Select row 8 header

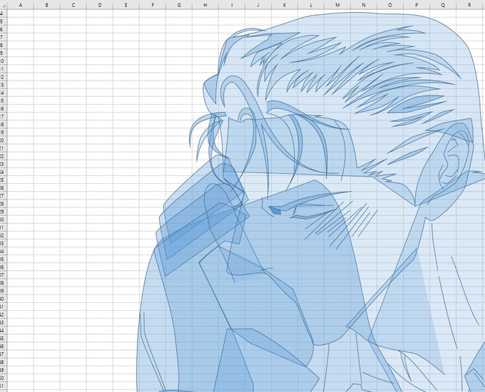[x=4, y=45]
